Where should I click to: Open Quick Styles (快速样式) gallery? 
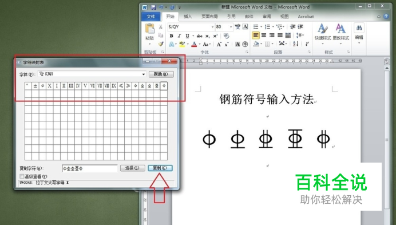[x=323, y=34]
